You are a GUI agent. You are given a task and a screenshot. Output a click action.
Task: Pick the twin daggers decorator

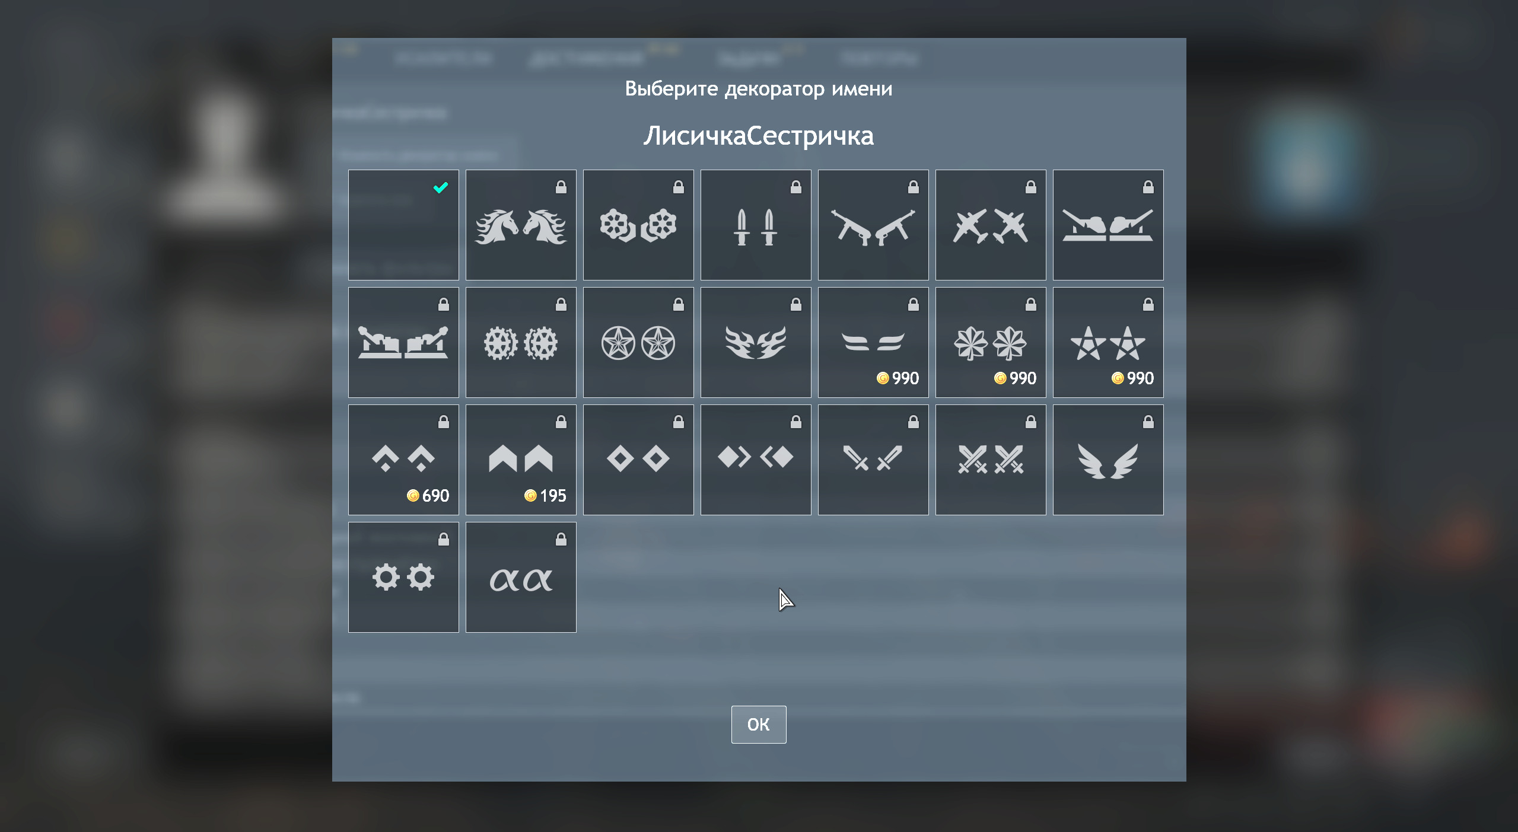click(755, 225)
